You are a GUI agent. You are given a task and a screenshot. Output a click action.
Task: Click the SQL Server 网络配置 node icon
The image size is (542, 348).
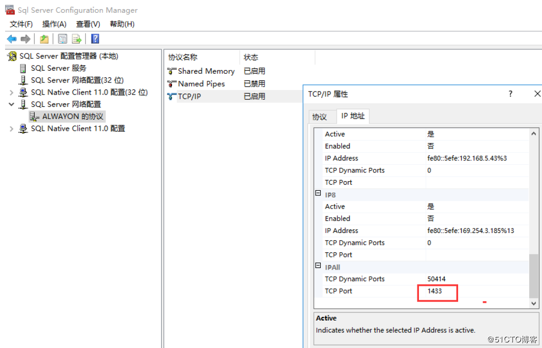click(x=23, y=104)
